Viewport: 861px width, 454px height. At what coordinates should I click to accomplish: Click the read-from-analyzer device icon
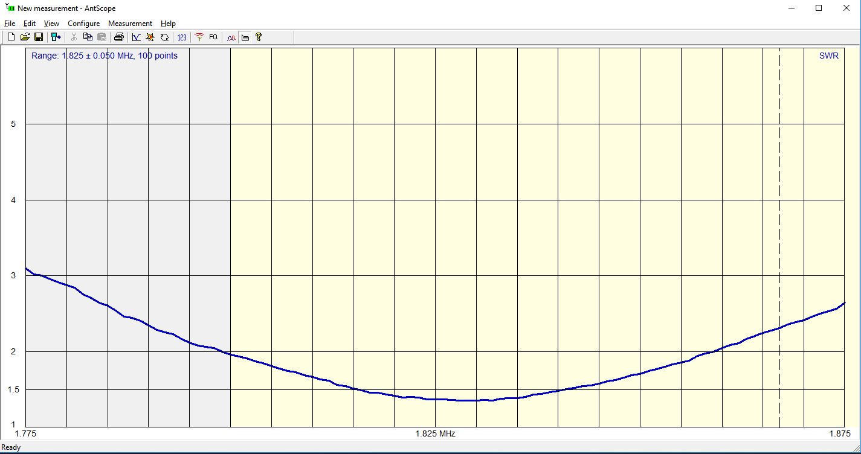coord(56,37)
